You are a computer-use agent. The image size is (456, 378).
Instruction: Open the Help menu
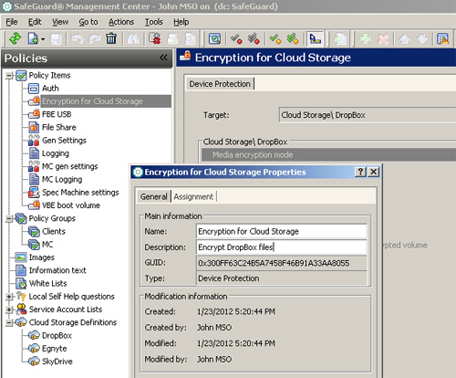[181, 22]
